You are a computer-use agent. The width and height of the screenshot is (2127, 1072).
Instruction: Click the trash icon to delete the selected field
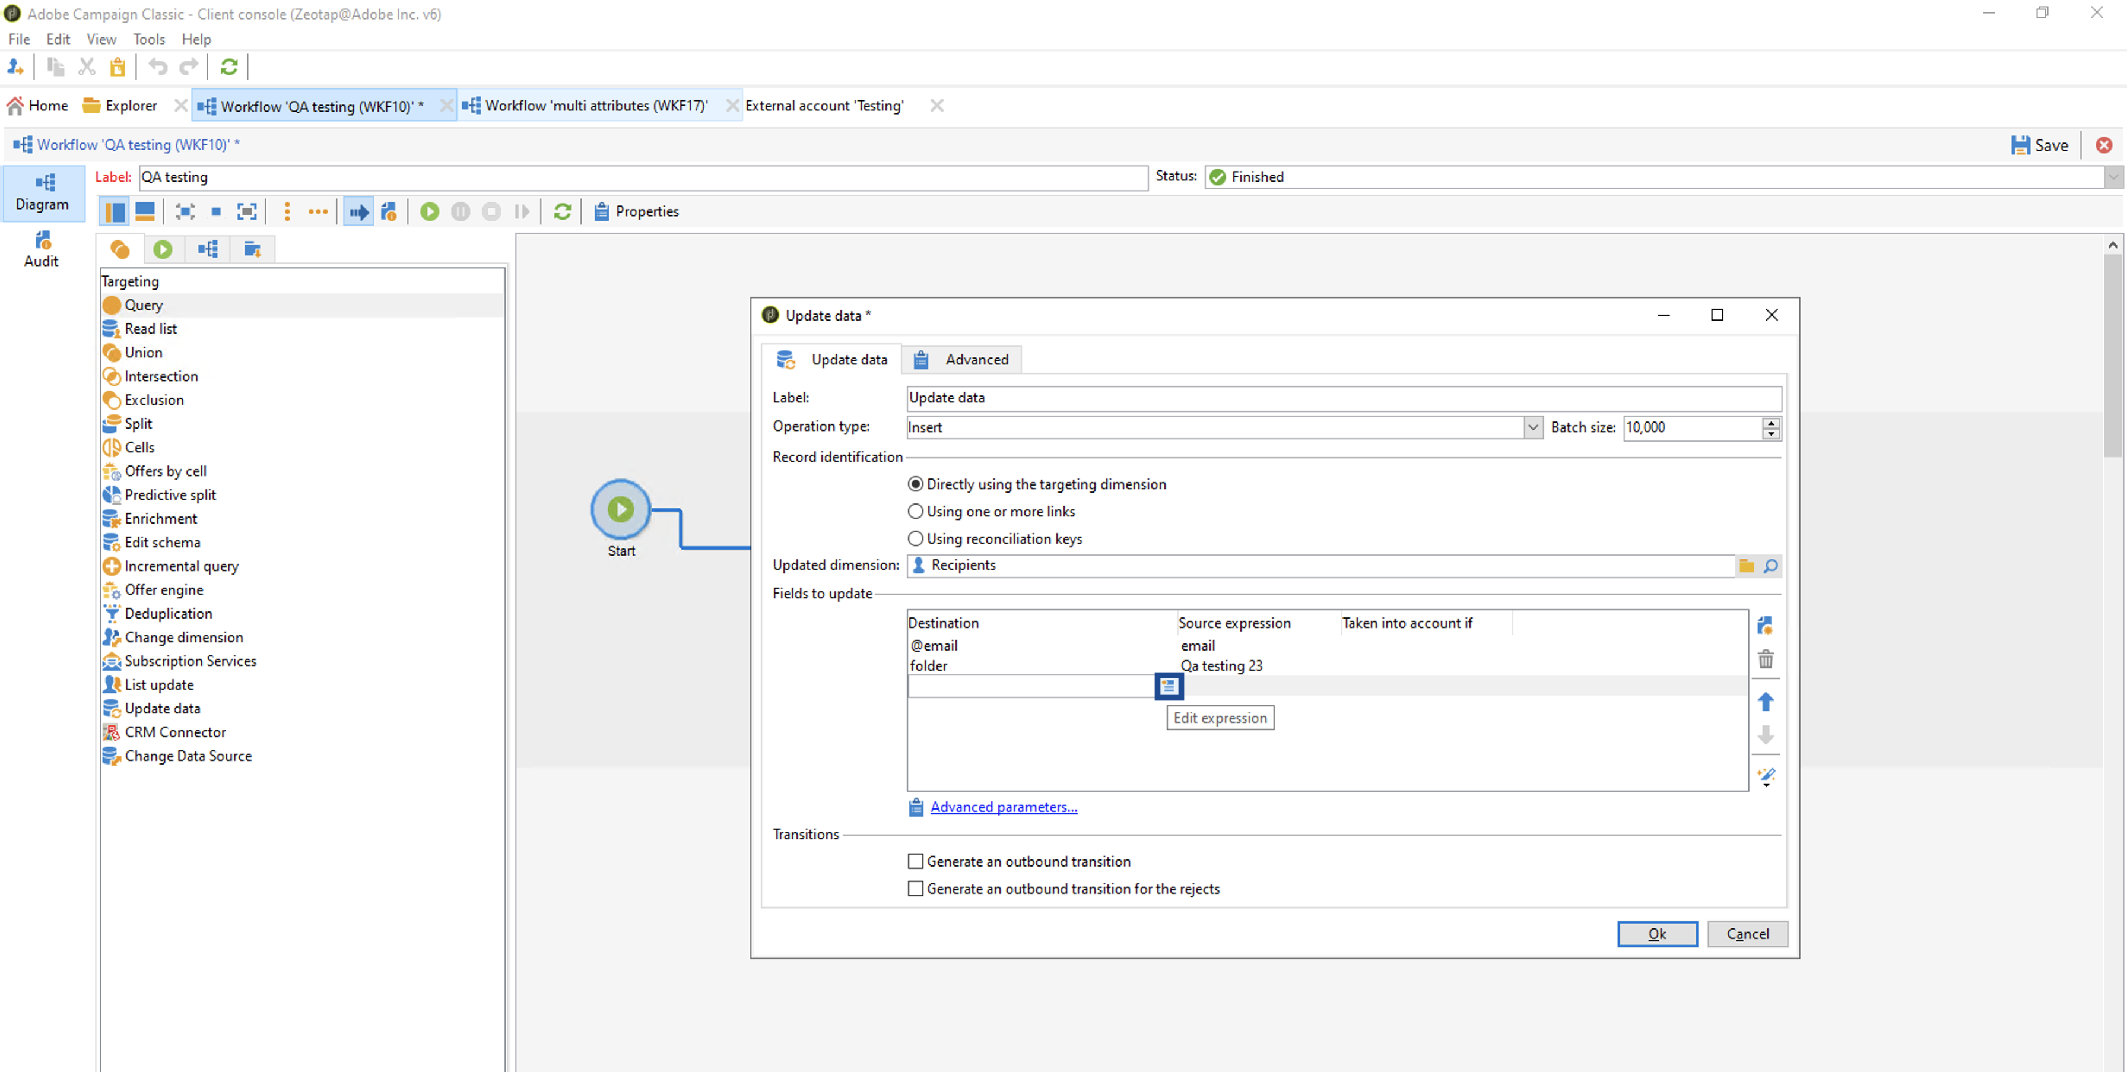[1766, 659]
